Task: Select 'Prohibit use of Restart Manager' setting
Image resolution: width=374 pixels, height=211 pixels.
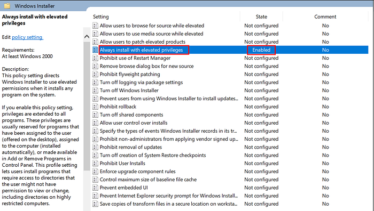Action: [x=135, y=58]
